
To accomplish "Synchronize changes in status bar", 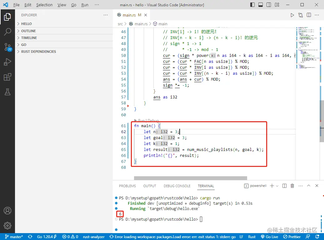I will [30, 237].
